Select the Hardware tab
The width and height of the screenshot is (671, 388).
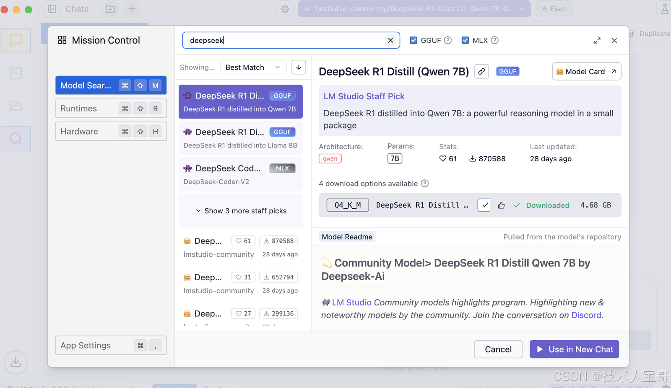(x=111, y=132)
